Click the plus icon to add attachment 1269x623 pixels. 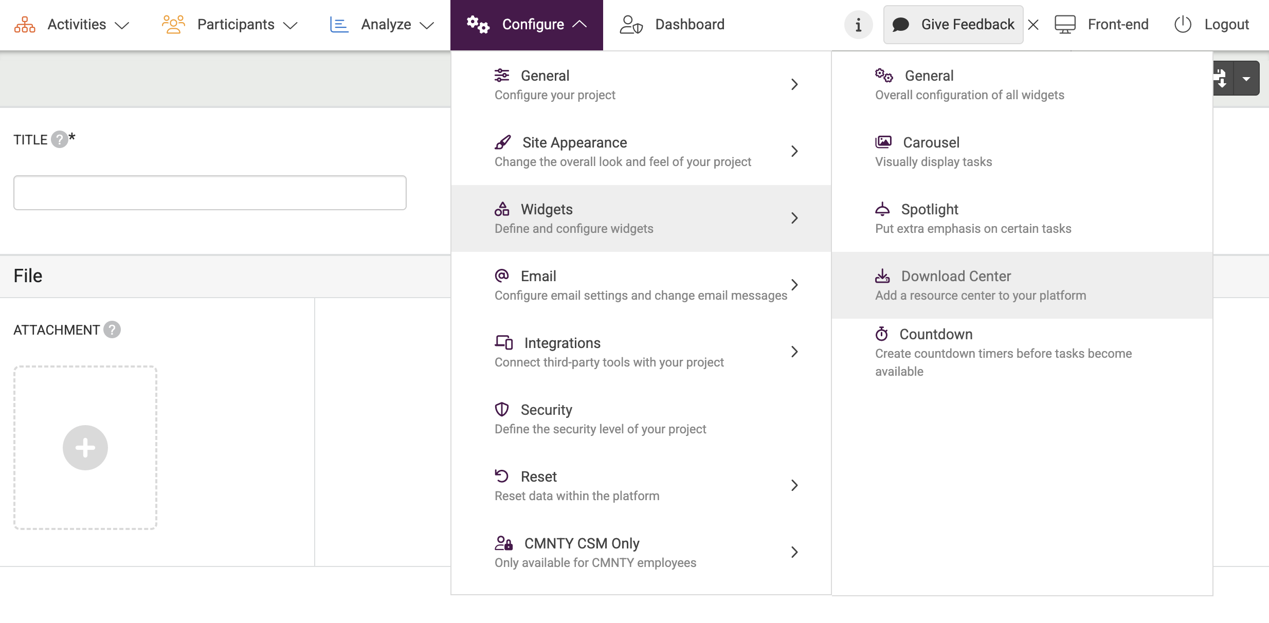point(85,447)
